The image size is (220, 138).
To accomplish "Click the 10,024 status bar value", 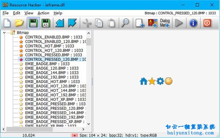I will (29, 135).
